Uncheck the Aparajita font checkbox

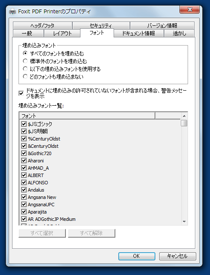(24, 212)
